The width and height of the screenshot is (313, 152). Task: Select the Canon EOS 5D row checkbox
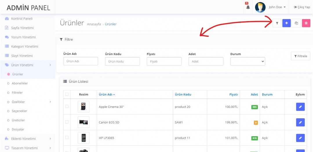point(67,122)
